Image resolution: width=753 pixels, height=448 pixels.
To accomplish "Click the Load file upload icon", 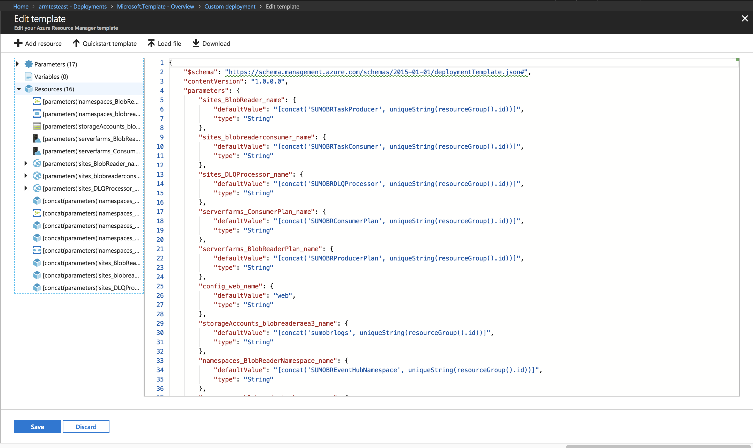I will [x=151, y=43].
